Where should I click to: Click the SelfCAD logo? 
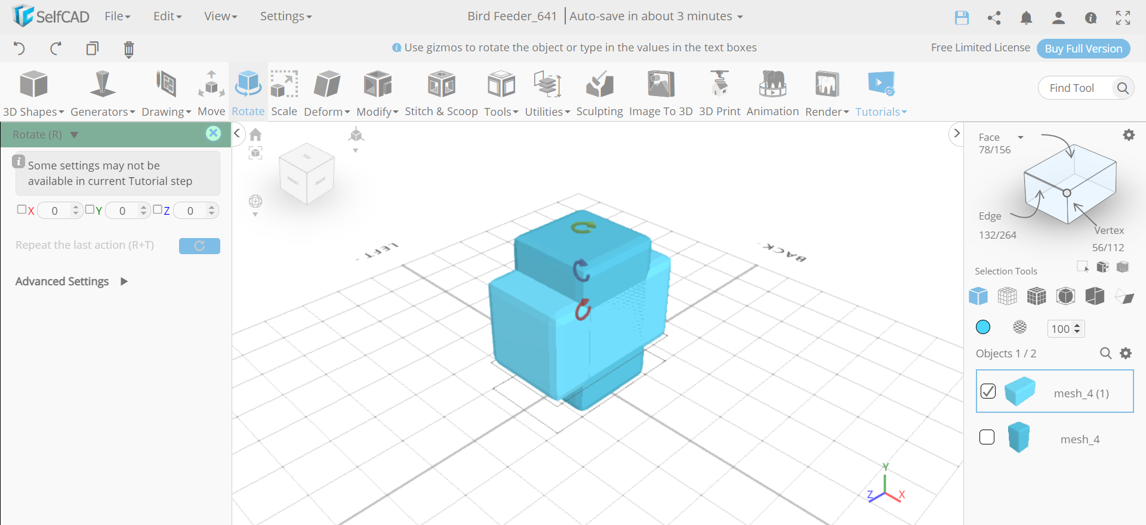click(51, 16)
